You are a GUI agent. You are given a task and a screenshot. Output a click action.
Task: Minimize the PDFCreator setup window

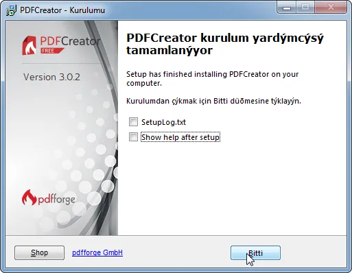(x=286, y=7)
